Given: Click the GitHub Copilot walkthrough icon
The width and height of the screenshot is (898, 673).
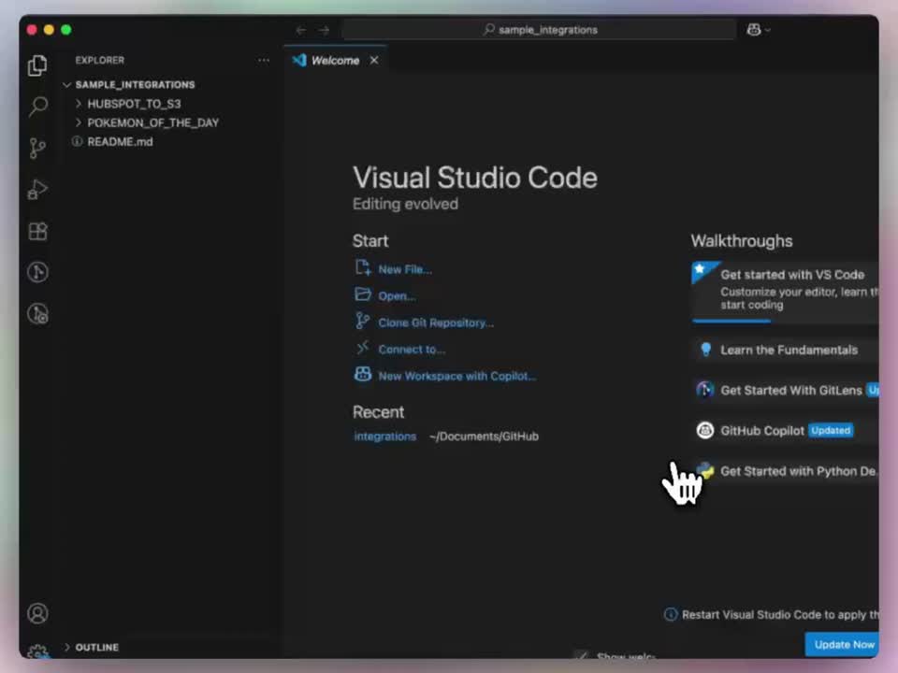Looking at the screenshot, I should 705,430.
